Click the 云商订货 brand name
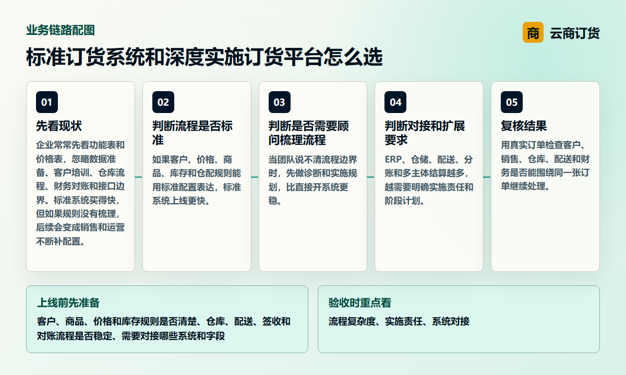Viewport: 626px width, 375px height. point(574,33)
